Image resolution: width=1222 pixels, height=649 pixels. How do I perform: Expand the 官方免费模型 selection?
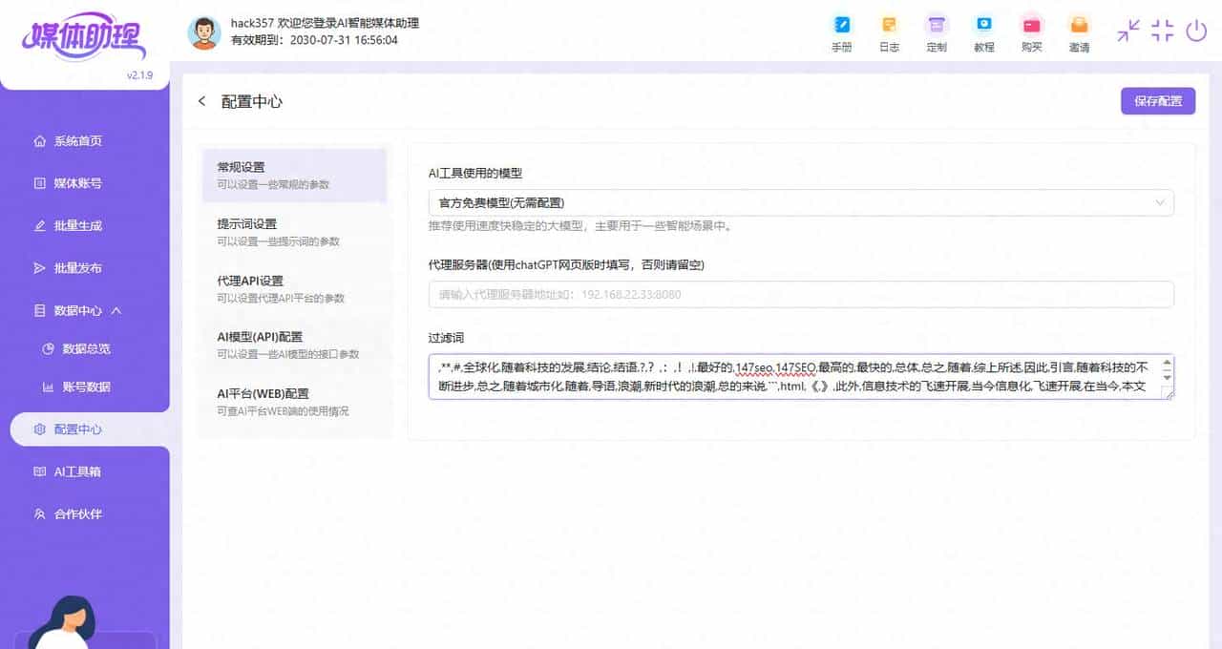tap(802, 202)
